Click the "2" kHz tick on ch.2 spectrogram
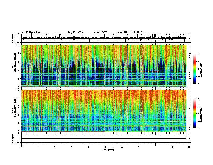Image resolution: width=213 pixels, height=165 pixels. (19, 123)
